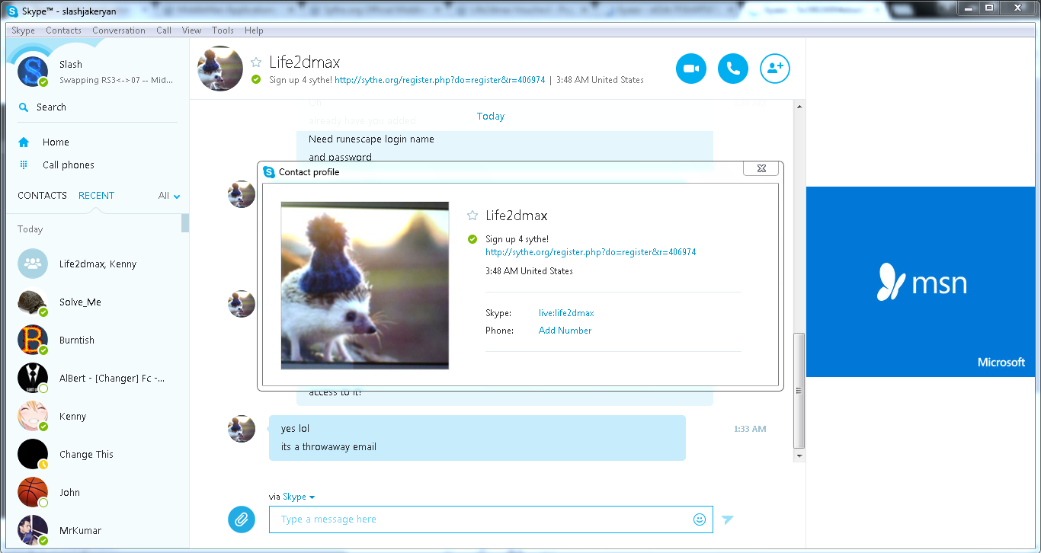
Task: Click Slash's mood message 'Swapping RS3<->07'
Action: 117,80
